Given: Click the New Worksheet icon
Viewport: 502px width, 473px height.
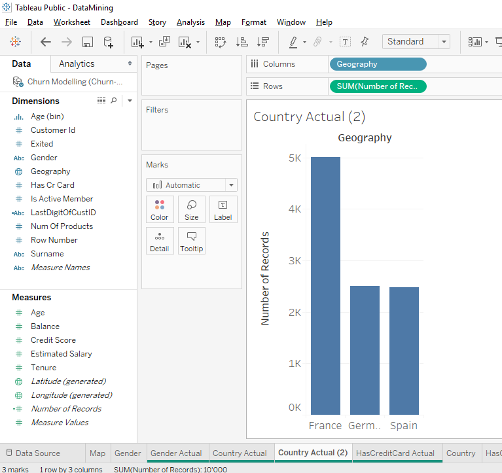Looking at the screenshot, I should point(137,42).
